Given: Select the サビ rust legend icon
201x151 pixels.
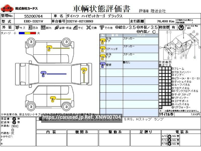Looking at the screenshot, I should point(76,28).
